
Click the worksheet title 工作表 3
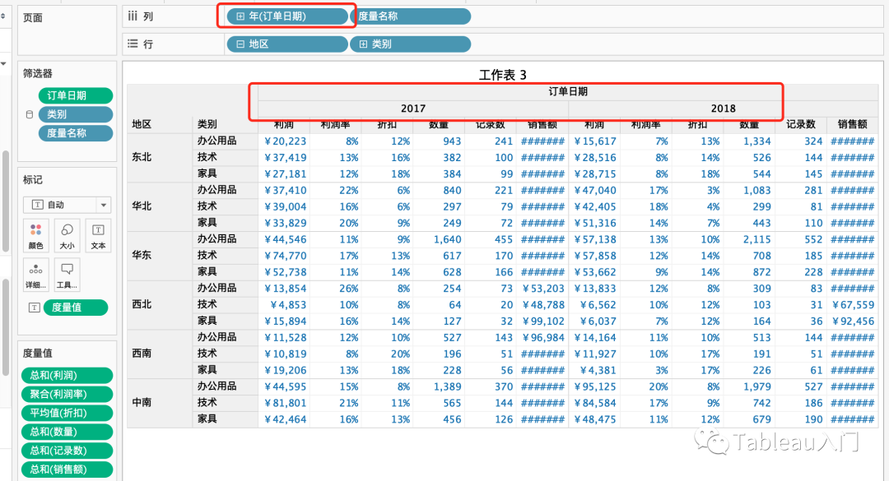coord(502,75)
